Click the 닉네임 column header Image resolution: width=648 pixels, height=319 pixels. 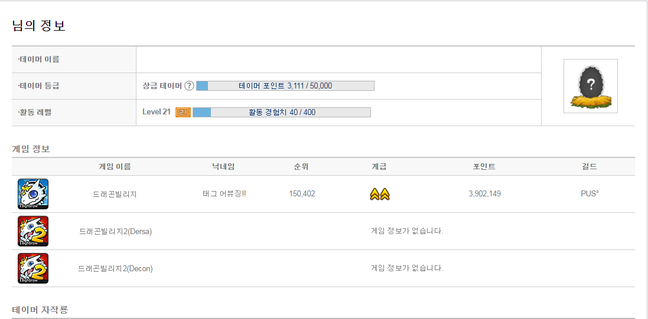click(x=223, y=167)
